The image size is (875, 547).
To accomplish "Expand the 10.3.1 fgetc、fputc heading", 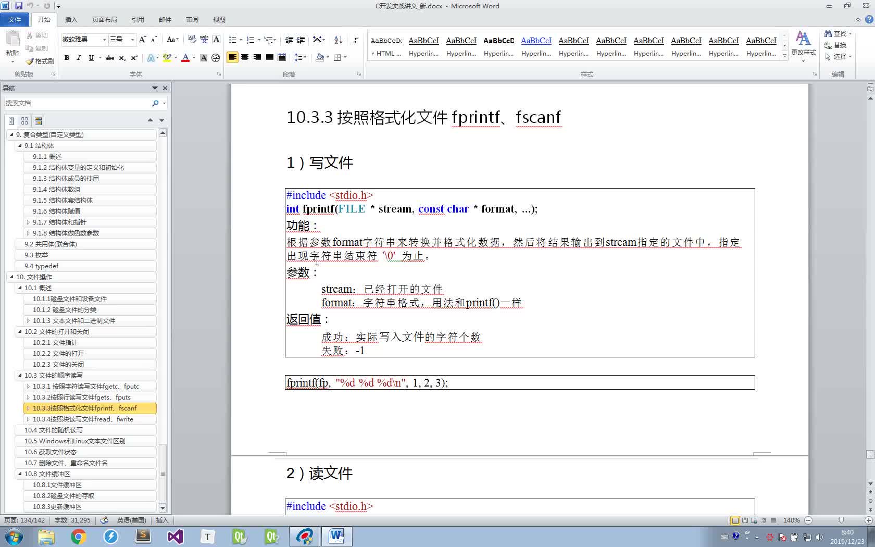I will point(28,386).
